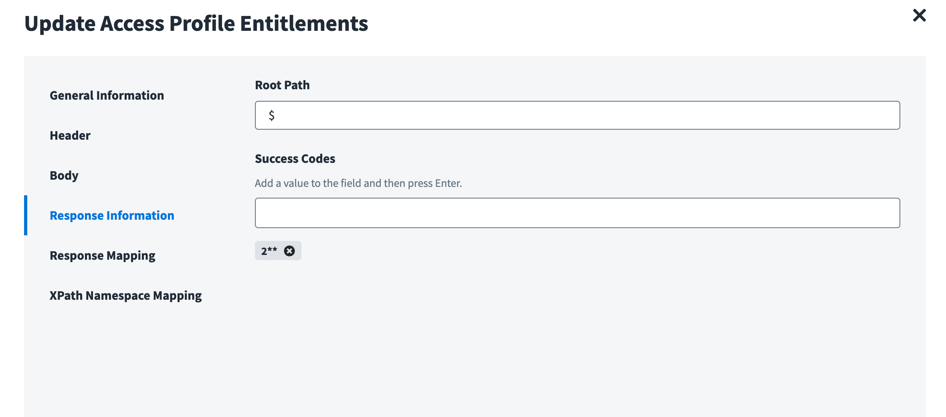The image size is (946, 417).
Task: Open the General Information section
Action: click(107, 96)
